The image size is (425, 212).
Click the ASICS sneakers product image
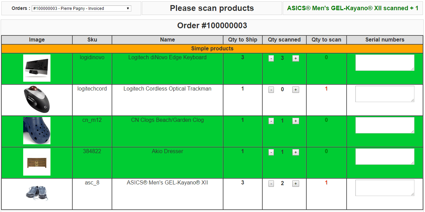pyautogui.click(x=37, y=193)
